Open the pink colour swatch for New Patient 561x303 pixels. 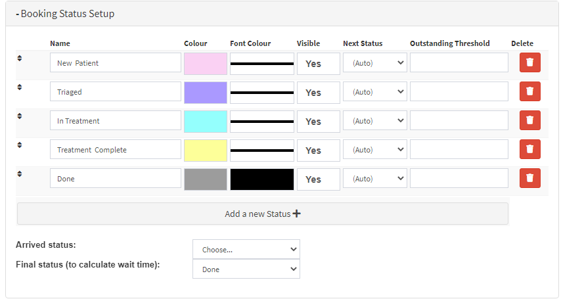(x=206, y=64)
